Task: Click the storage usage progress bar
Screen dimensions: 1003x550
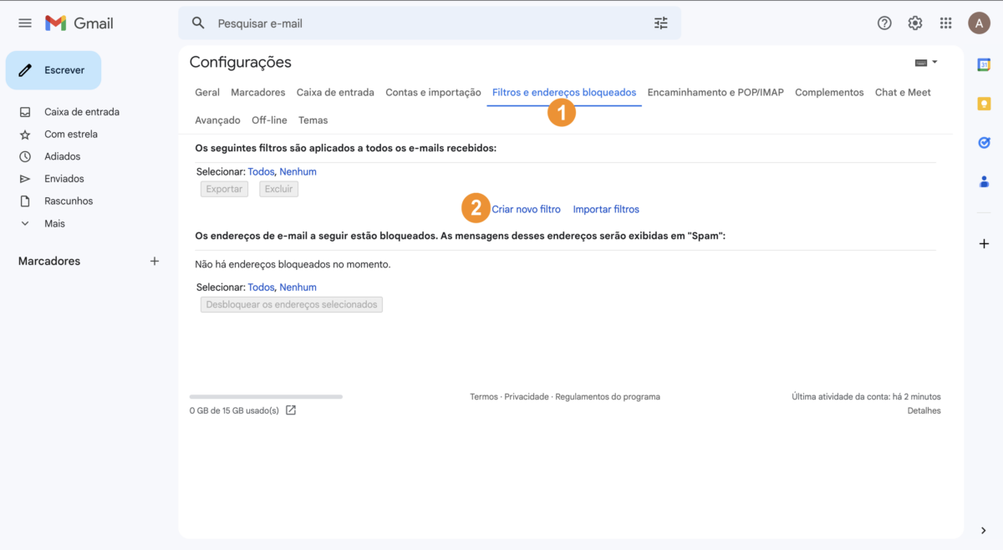Action: (x=266, y=396)
